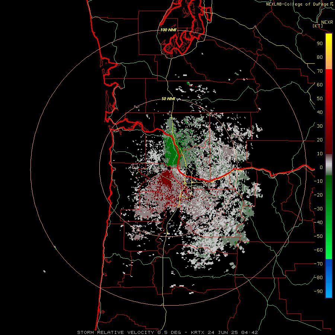
Task: Click the -30 value on velocity scale
Action: point(318,209)
